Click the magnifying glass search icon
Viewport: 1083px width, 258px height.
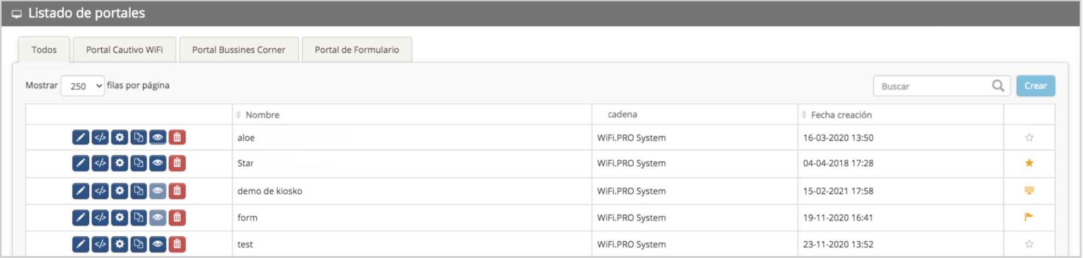pos(998,86)
